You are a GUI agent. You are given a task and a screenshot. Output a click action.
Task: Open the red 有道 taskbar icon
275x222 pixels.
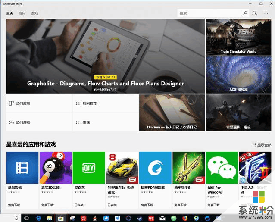pos(151,218)
